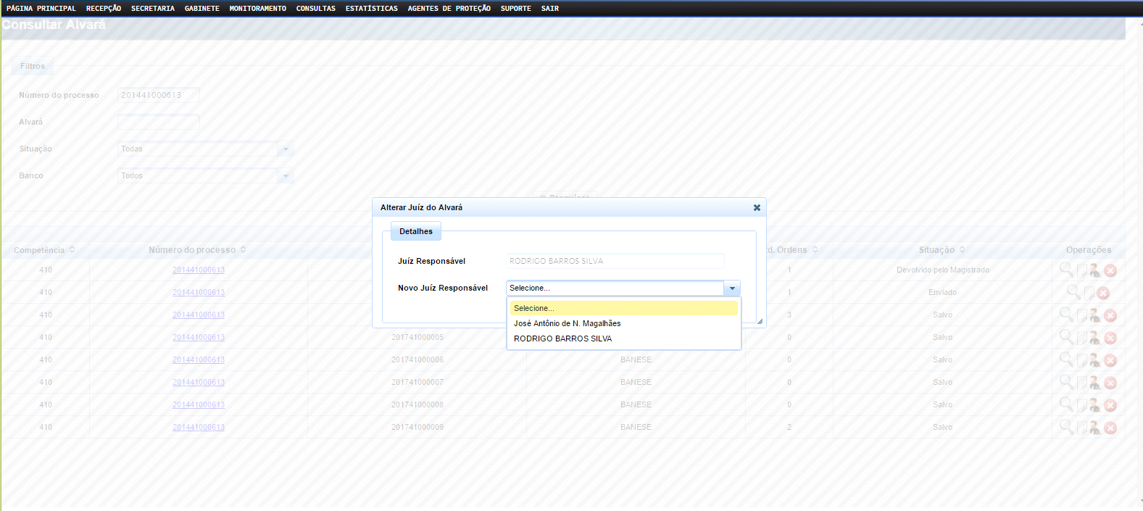The height and width of the screenshot is (511, 1143).
Task: Click document icon in the Enviado row
Action: point(1089,293)
